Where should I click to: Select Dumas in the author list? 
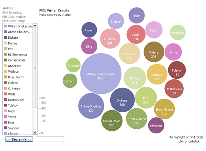[11, 43]
